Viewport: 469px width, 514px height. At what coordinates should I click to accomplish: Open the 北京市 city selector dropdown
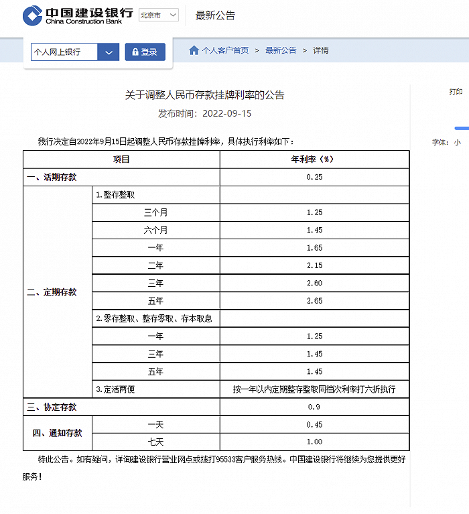coord(159,15)
